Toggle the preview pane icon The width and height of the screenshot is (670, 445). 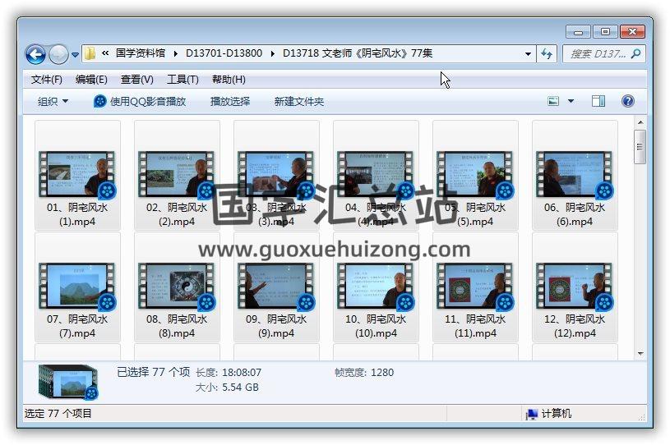(x=598, y=101)
